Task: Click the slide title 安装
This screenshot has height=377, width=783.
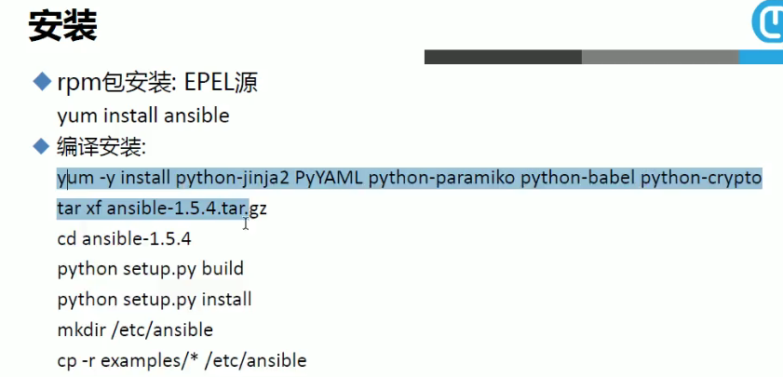Action: [63, 26]
